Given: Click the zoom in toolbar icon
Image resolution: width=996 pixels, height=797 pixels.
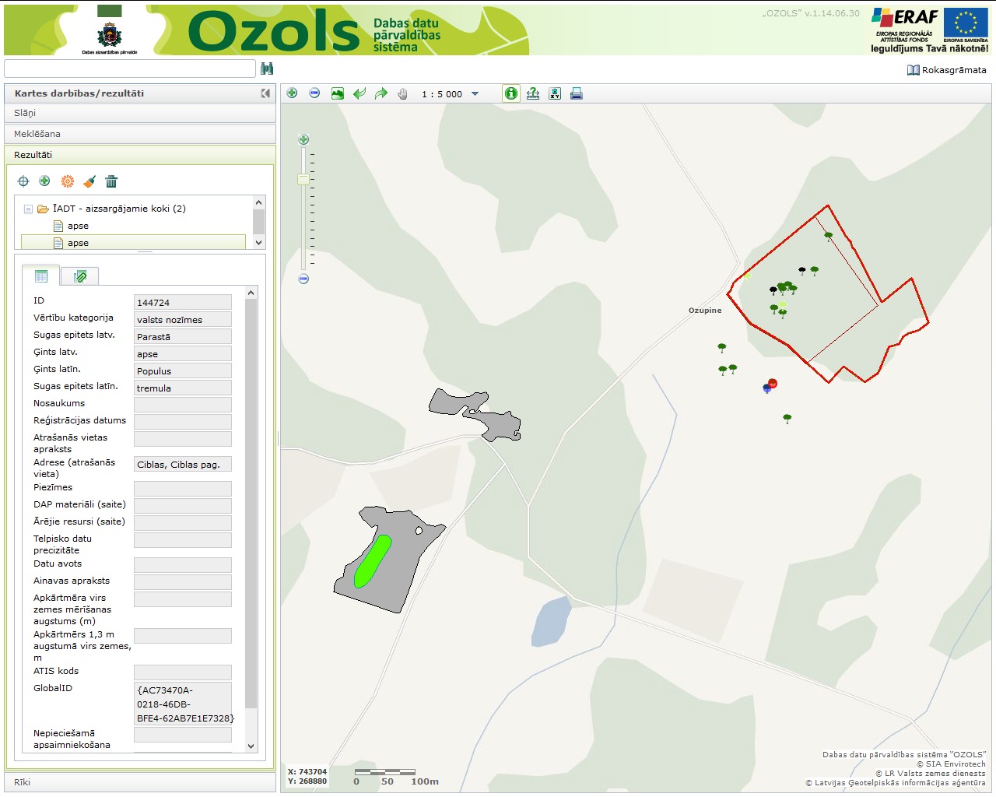Looking at the screenshot, I should [x=292, y=93].
